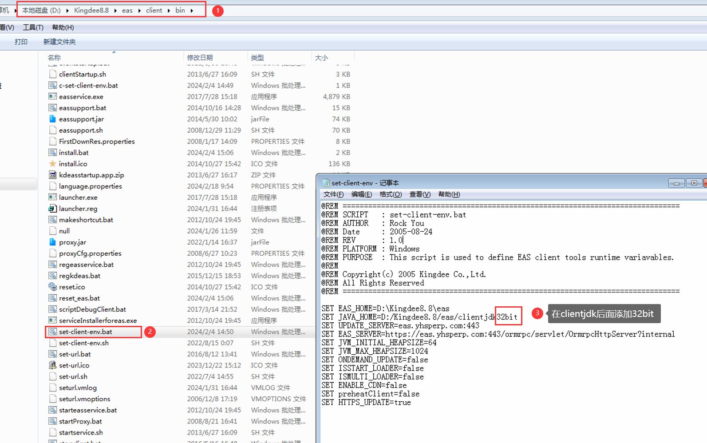707x443 pixels.
Task: Open Explorer's 帮助(H) menu
Action: (63, 28)
